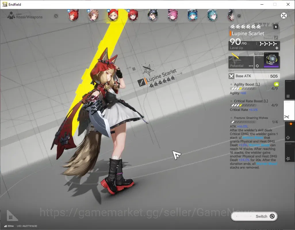Select the selected weapon side tab
This screenshot has height=230, width=295.
click(289, 110)
